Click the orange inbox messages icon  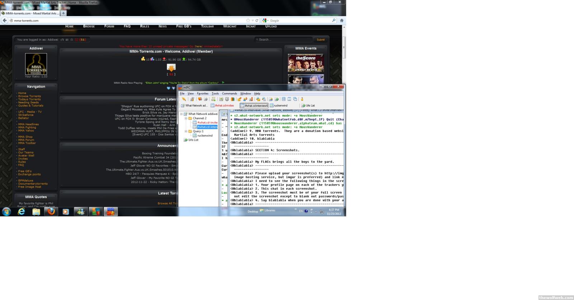tap(171, 68)
